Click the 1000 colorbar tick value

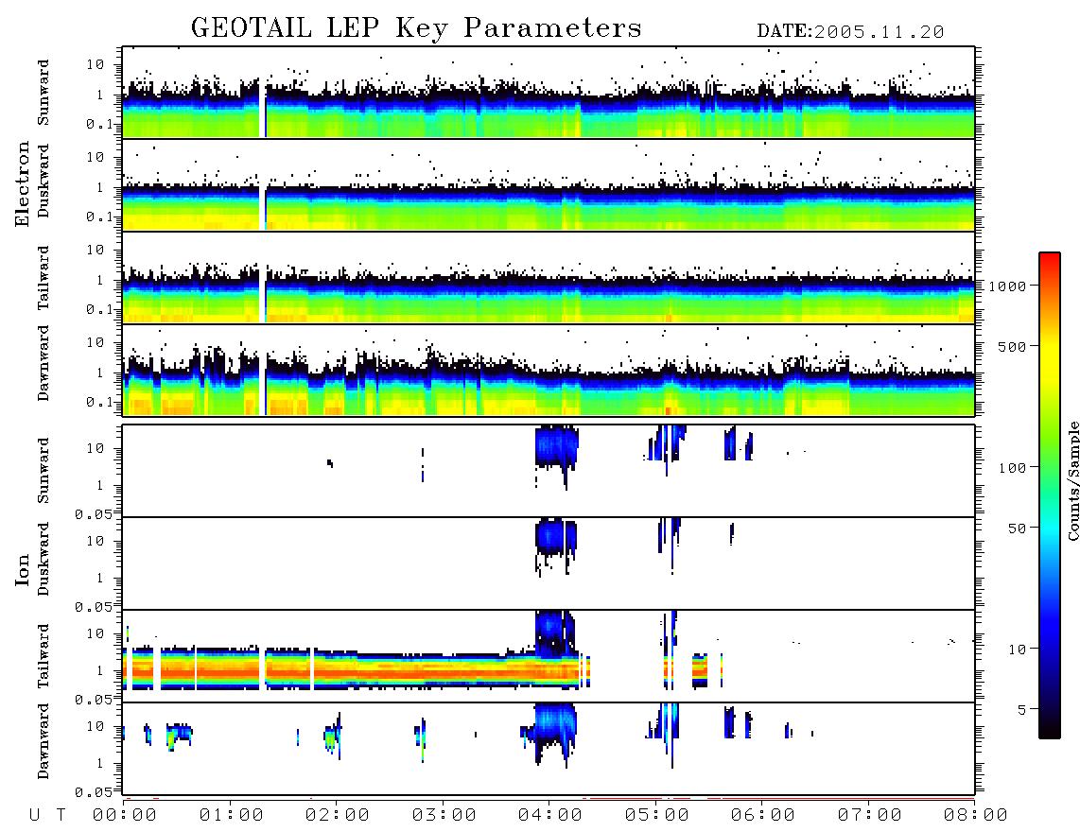[x=1007, y=286]
